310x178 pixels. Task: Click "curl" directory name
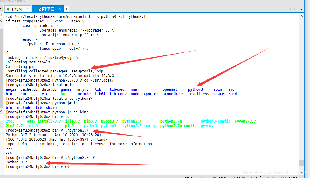pyautogui.click(x=25, y=94)
